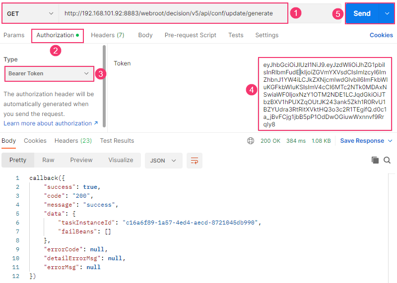
Task: Expand the Save Response chevron
Action: (390, 141)
